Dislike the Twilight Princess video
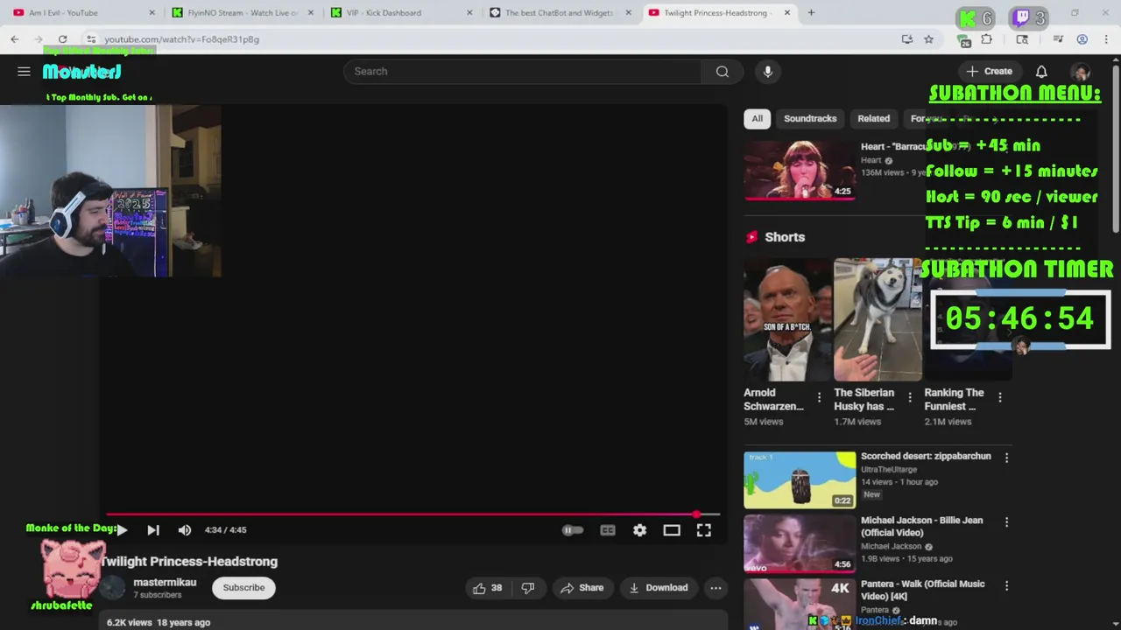 528,588
